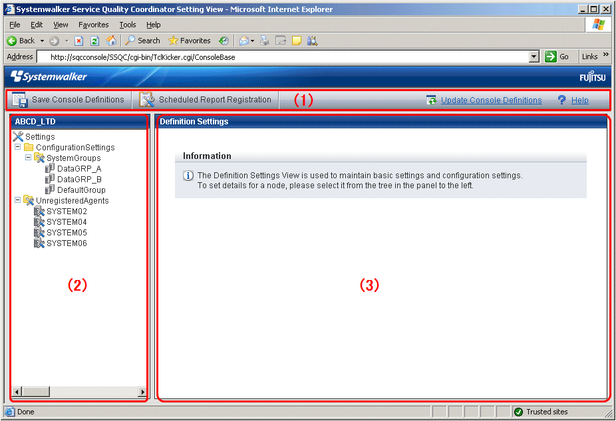
Task: Open the Back button history dropdown
Action: coord(42,41)
